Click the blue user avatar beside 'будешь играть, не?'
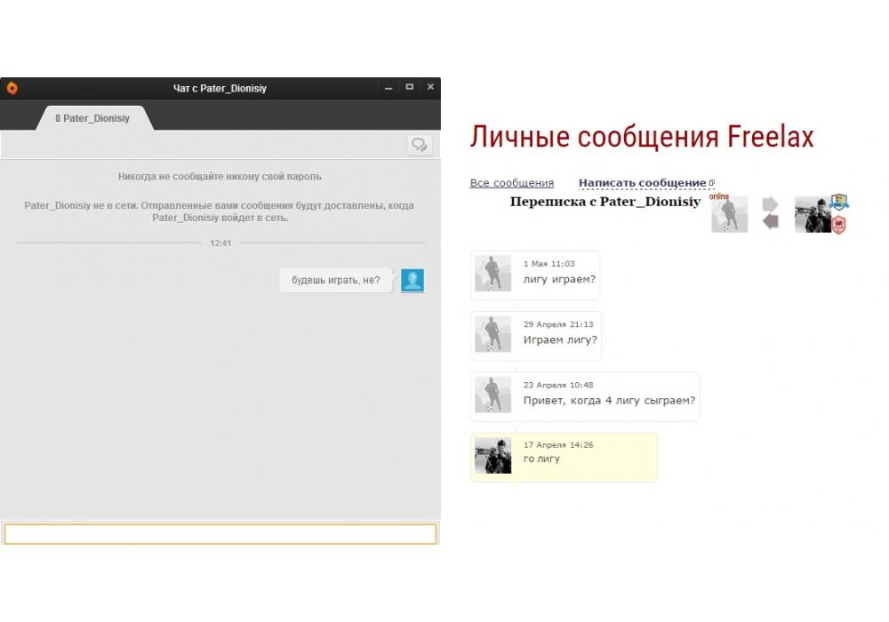Image resolution: width=889 pixels, height=622 pixels. click(x=412, y=281)
